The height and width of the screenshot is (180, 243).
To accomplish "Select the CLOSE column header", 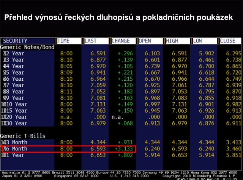I will pos(227,41).
